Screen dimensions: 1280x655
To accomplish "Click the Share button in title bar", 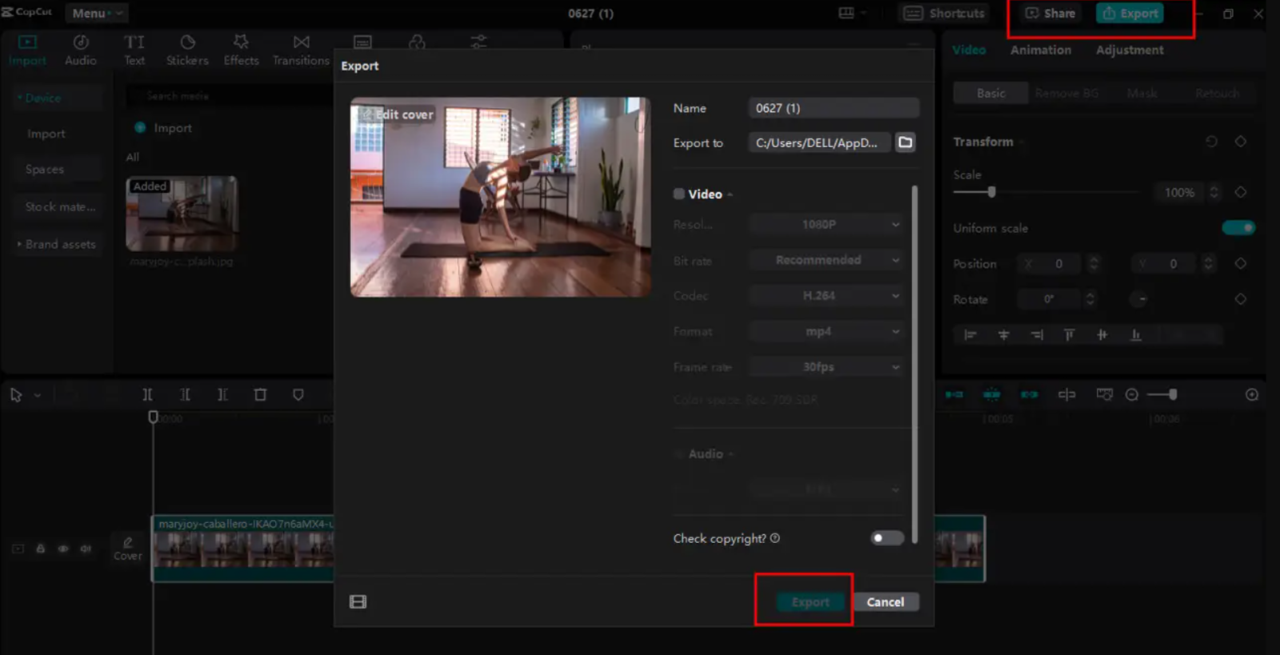I will pyautogui.click(x=1050, y=13).
